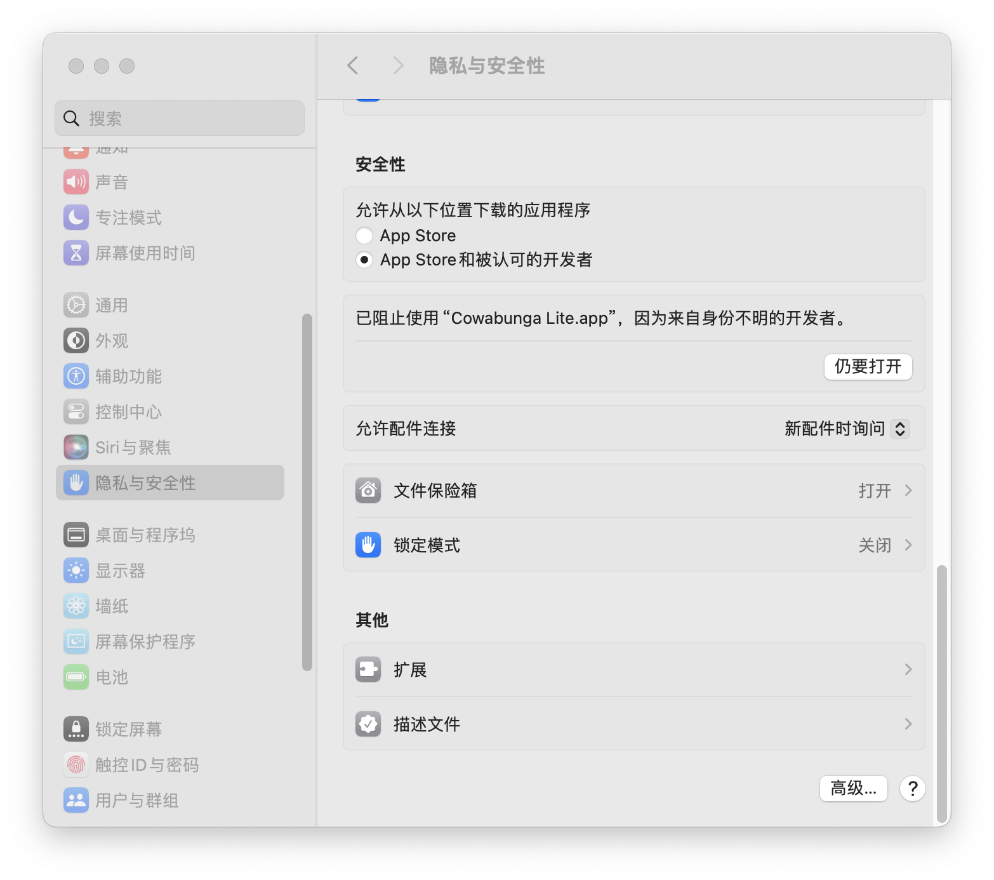This screenshot has width=994, height=880.
Task: Open 屏幕使用时间 hourglass icon
Action: pos(76,253)
